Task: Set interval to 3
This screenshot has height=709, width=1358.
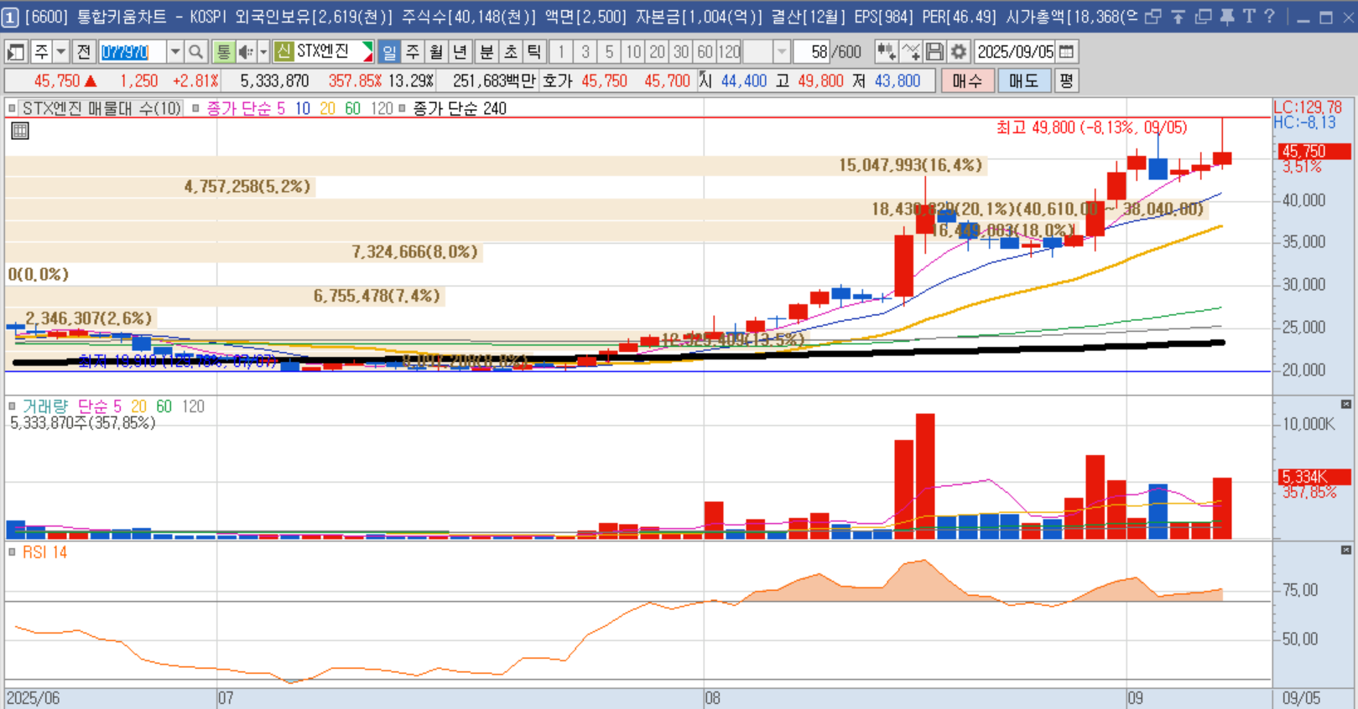Action: point(585,52)
